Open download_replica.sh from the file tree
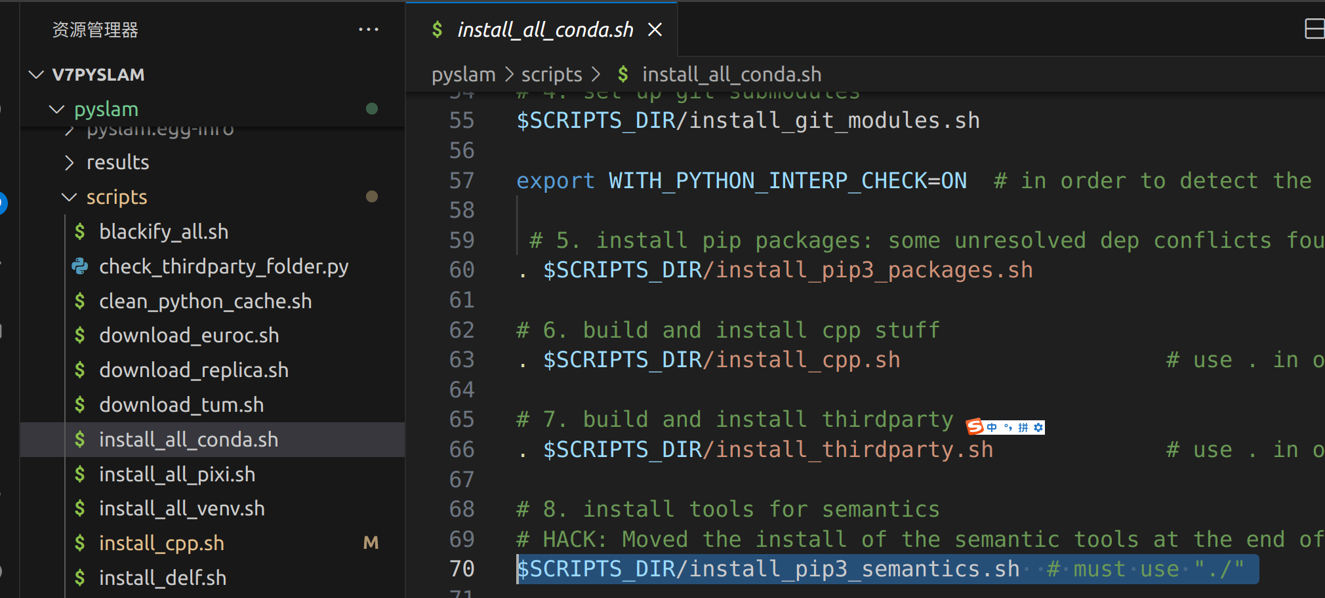1325x598 pixels. pos(194,370)
